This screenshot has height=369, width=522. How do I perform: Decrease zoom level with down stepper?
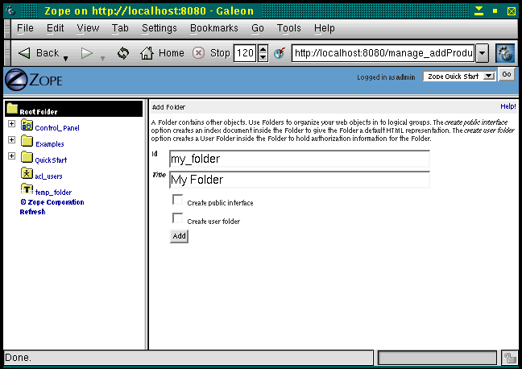tap(263, 57)
